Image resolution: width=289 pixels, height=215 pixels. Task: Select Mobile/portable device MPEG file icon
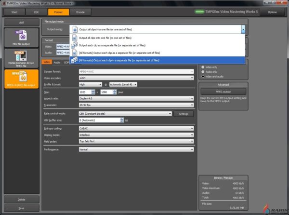tap(21, 58)
